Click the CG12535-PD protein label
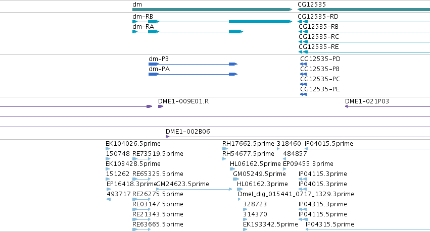430x232 pixels. [320, 59]
